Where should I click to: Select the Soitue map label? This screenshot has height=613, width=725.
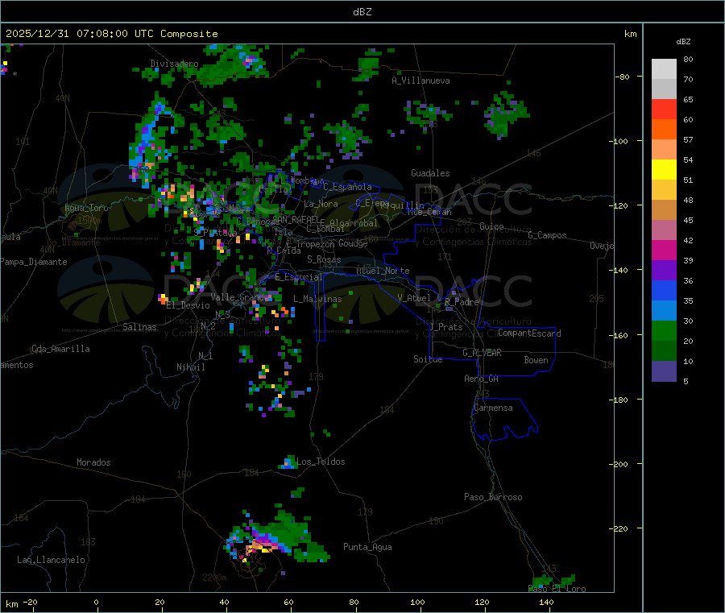coord(429,359)
